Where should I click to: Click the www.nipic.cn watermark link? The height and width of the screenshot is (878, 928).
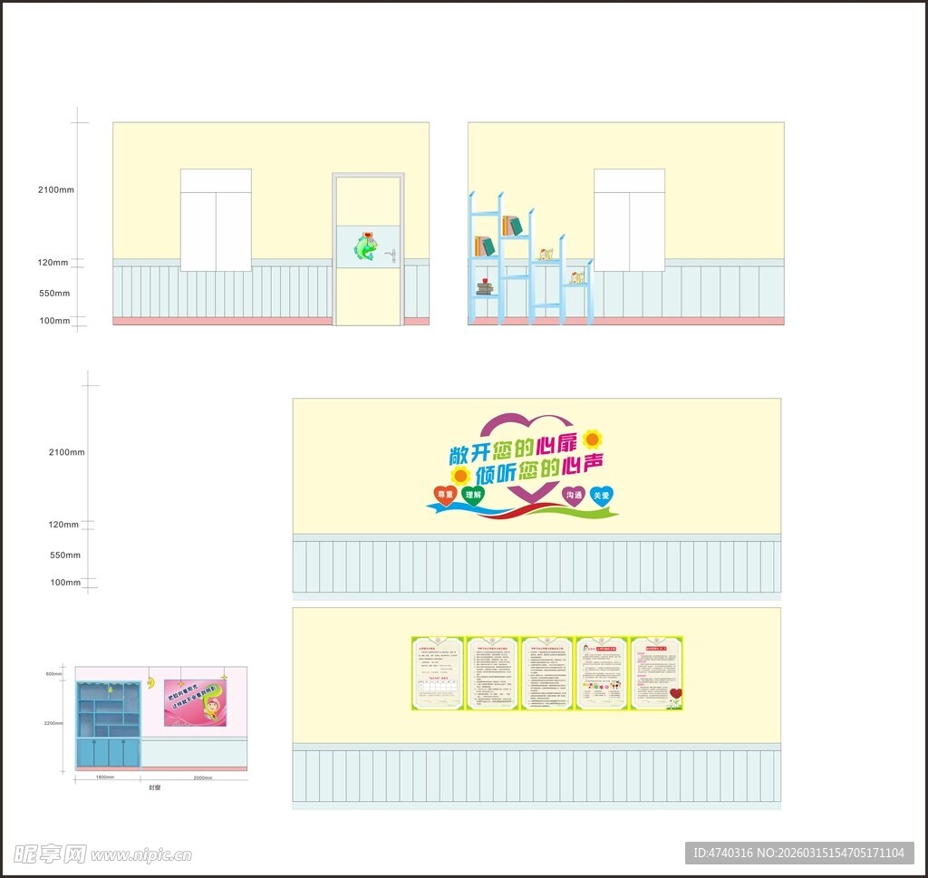pos(140,854)
